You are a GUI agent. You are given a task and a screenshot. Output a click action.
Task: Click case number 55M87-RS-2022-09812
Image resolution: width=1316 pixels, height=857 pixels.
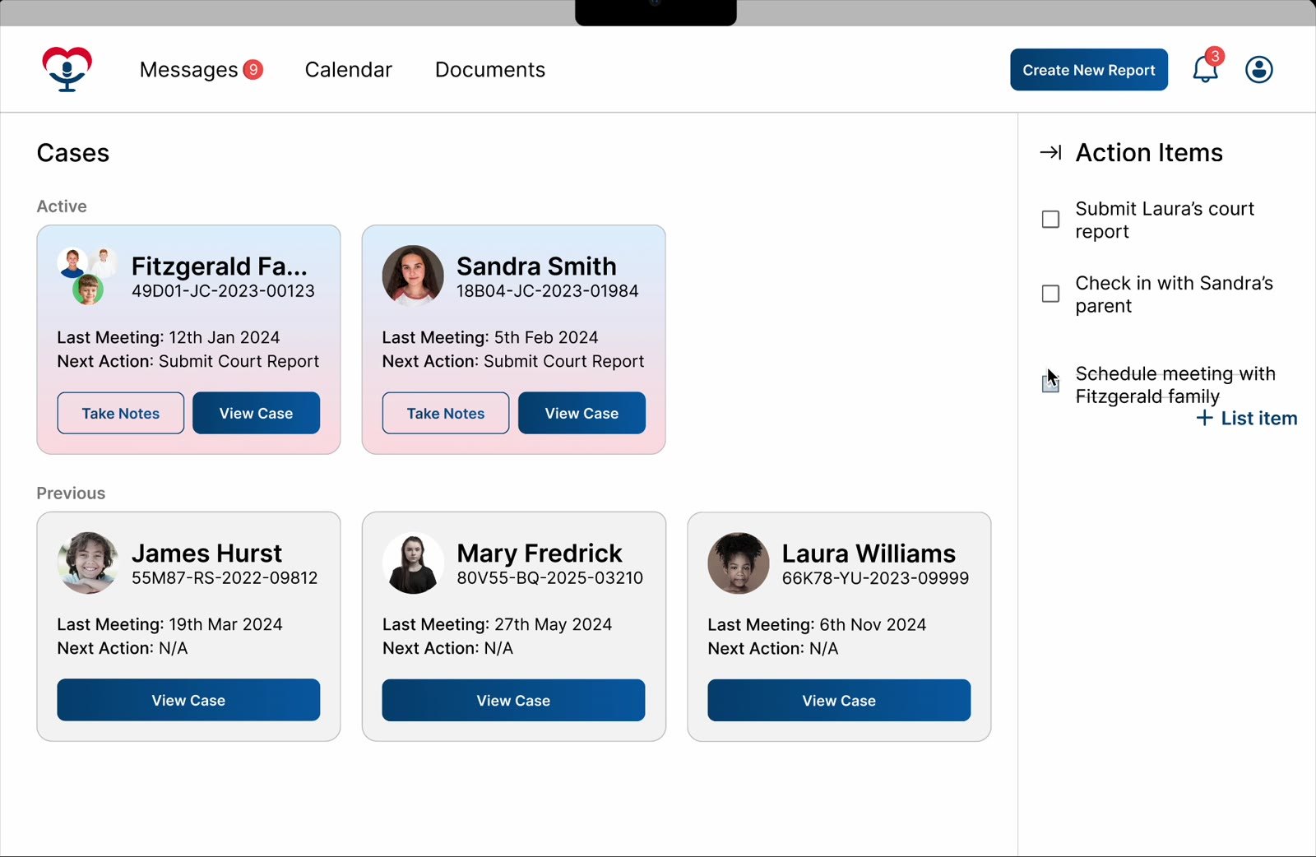[x=225, y=577]
